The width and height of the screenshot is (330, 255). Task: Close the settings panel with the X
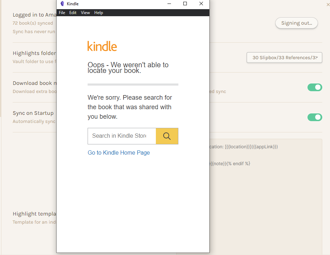click(x=328, y=5)
